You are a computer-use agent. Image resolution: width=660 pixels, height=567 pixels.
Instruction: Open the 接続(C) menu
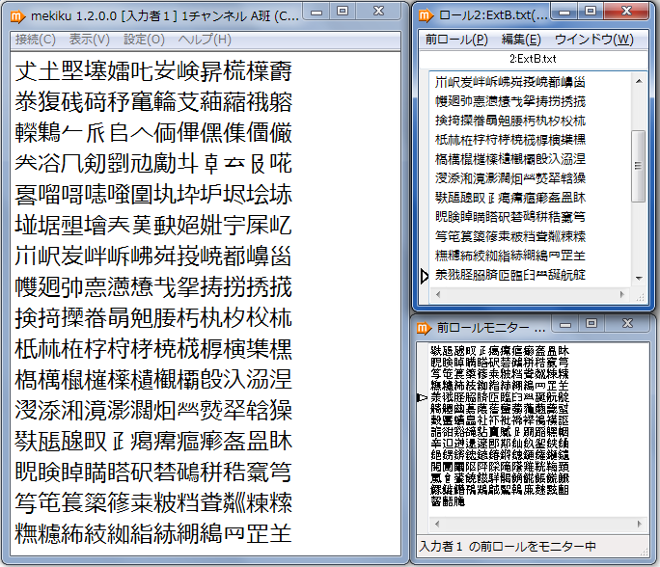[x=36, y=40]
